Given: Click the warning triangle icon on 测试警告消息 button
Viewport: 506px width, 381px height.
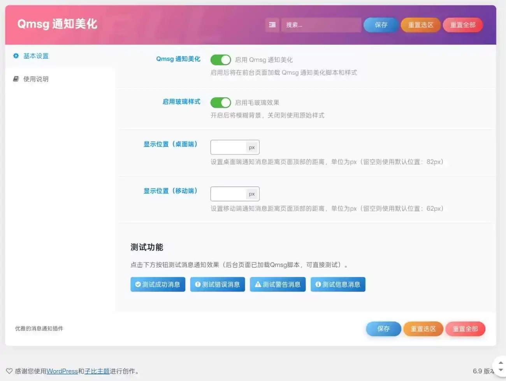Looking at the screenshot, I should coord(258,284).
